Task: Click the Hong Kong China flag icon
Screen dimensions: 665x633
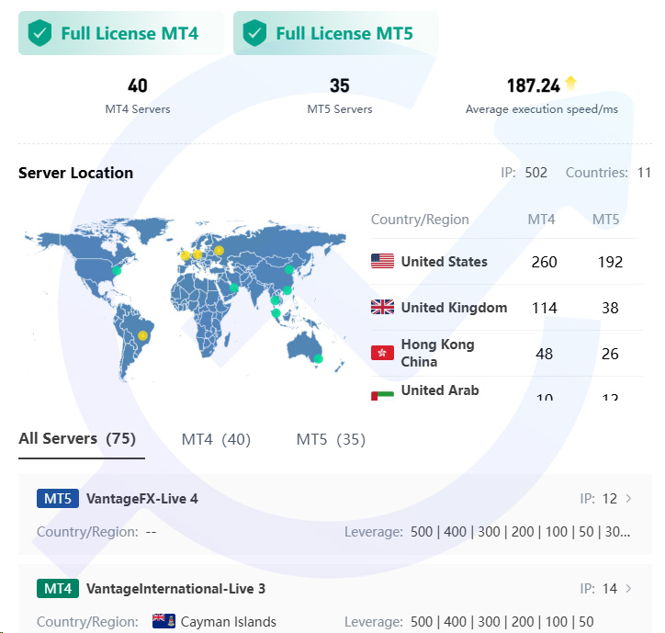Action: click(382, 353)
